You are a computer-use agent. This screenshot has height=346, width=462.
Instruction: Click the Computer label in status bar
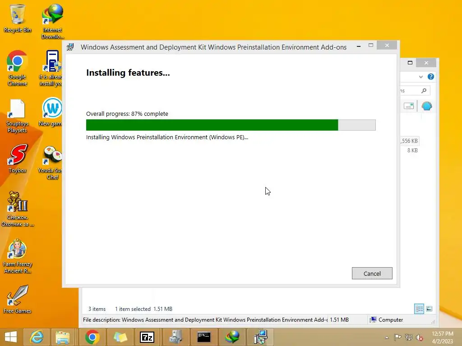tap(390, 320)
